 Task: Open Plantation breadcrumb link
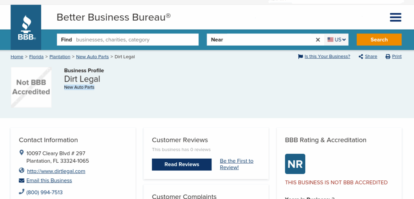coord(60,57)
